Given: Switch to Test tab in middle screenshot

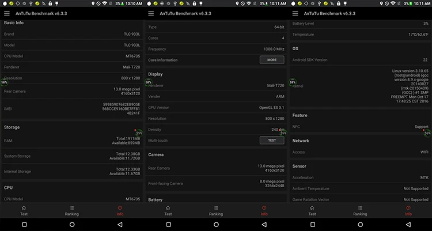Looking at the screenshot, I should coord(168,211).
